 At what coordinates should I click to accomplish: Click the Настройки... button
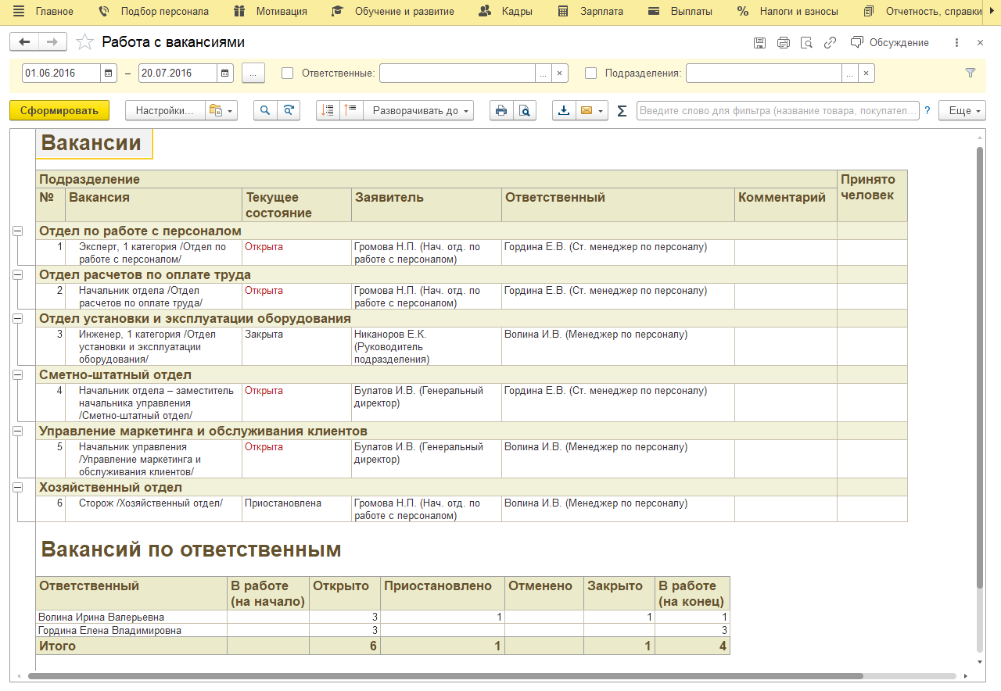(164, 111)
